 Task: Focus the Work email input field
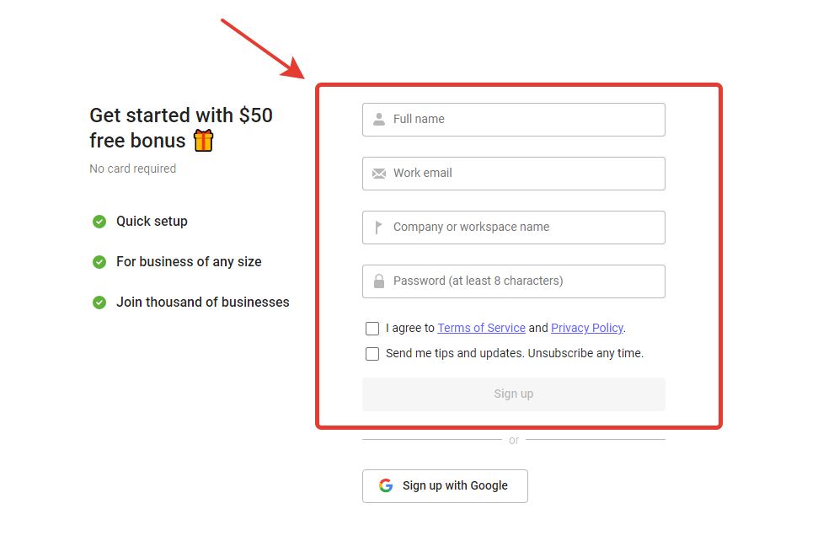pos(513,174)
